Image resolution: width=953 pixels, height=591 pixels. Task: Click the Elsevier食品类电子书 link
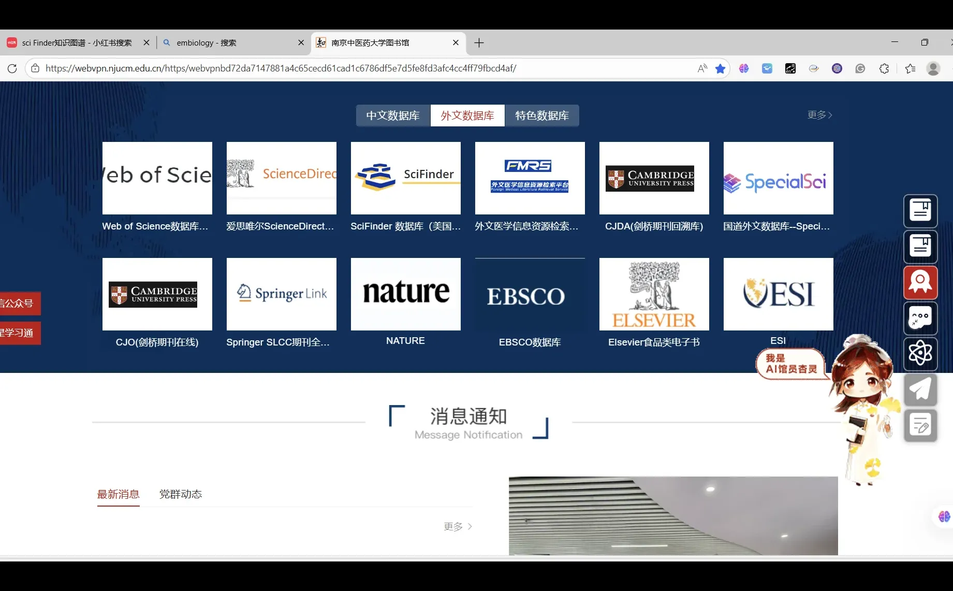[654, 342]
